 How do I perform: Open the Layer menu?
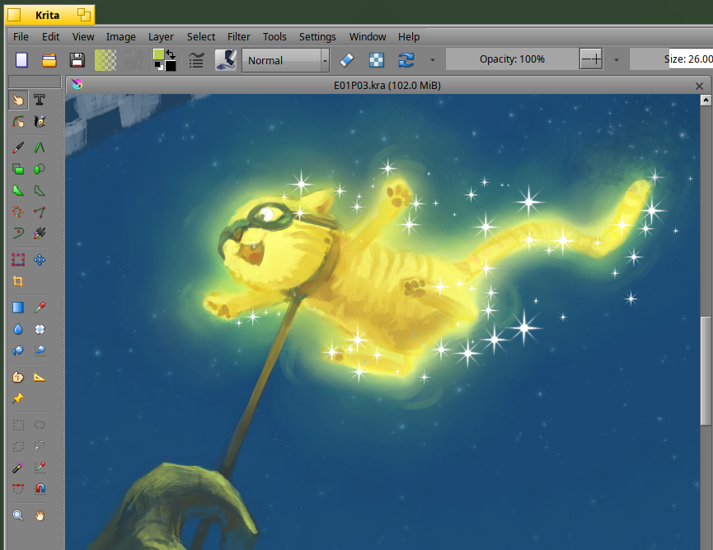161,37
